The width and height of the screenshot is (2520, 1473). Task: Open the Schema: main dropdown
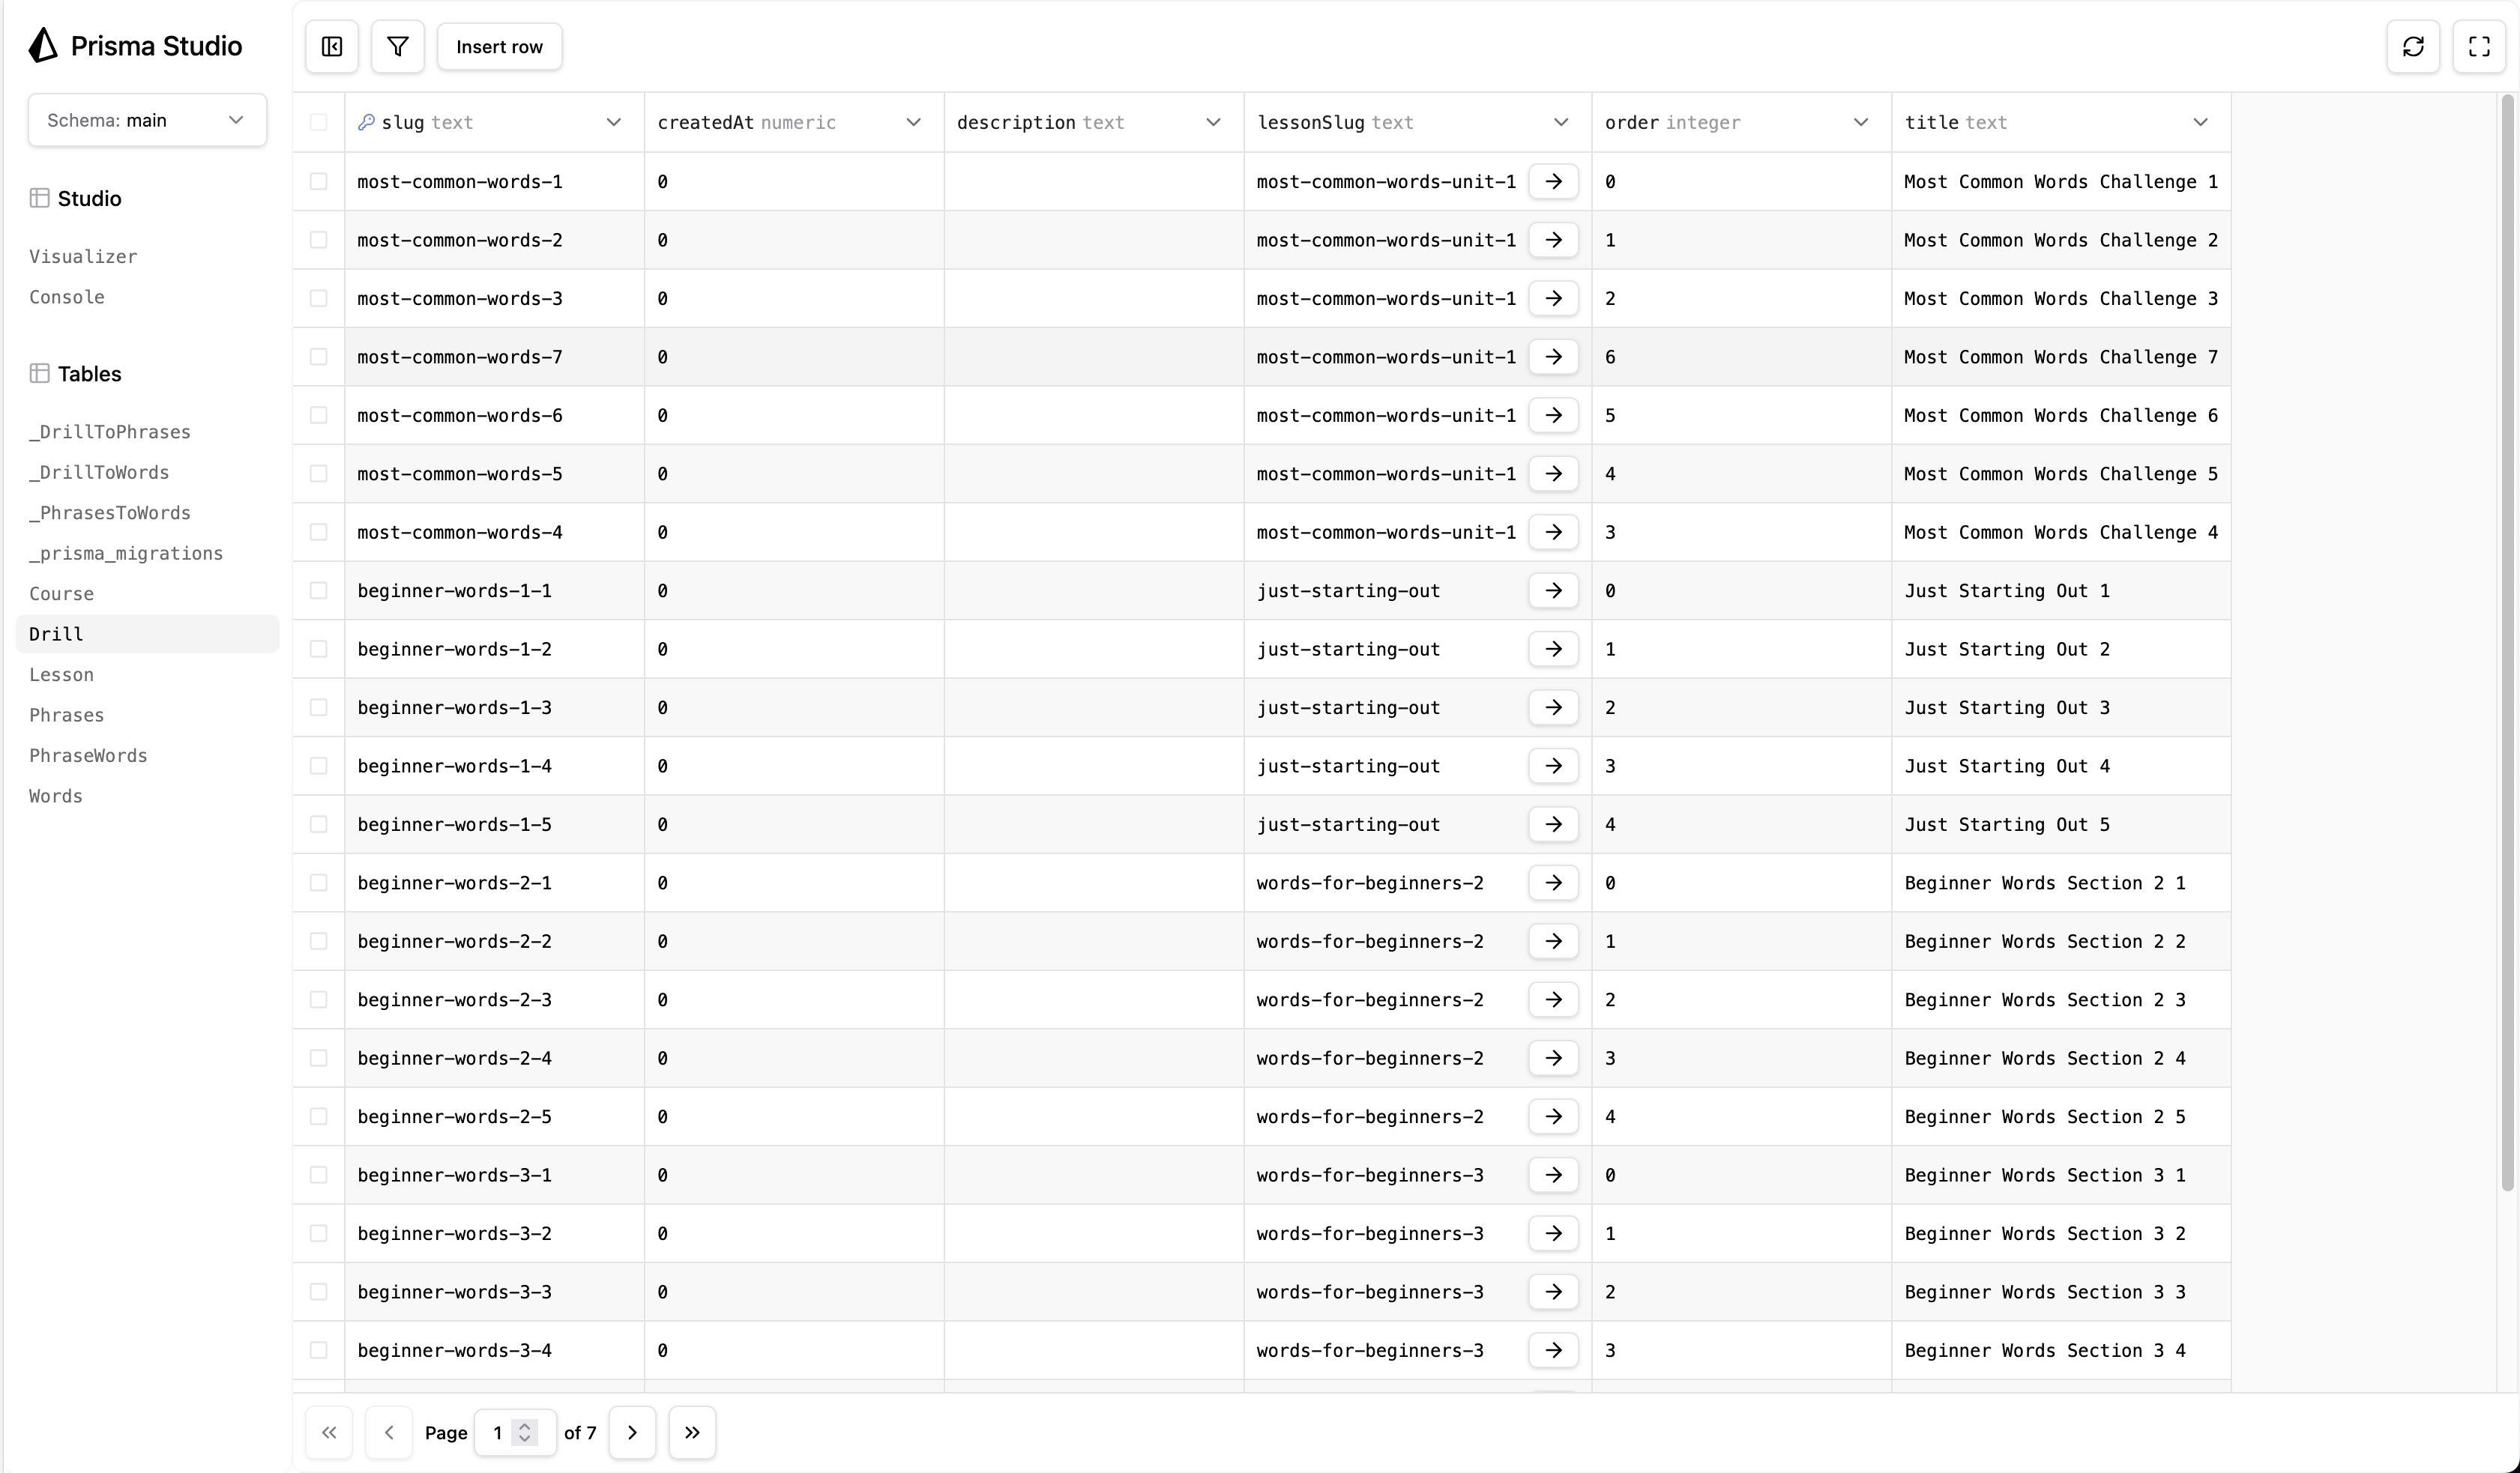[147, 120]
